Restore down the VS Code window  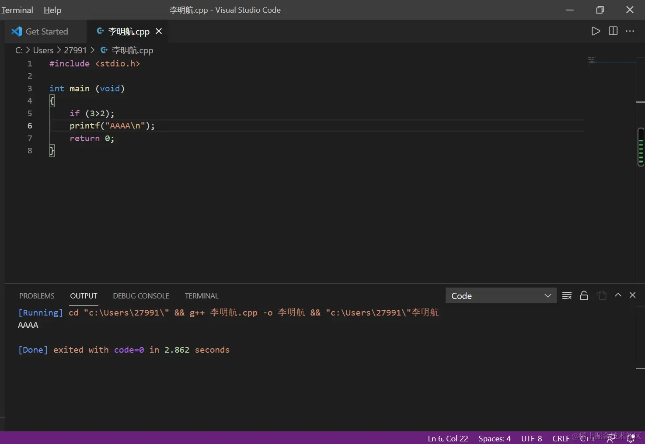pyautogui.click(x=600, y=10)
